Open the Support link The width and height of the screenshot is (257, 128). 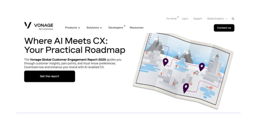pyautogui.click(x=198, y=19)
